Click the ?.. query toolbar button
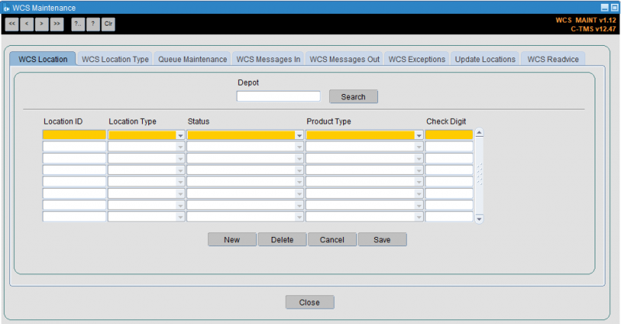The width and height of the screenshot is (621, 324). [x=78, y=24]
